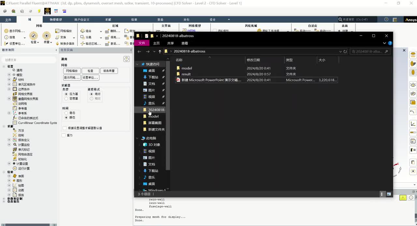The image size is (417, 226).
Task: Select Pressure-Based (压力基) solver type
Action: click(x=66, y=94)
